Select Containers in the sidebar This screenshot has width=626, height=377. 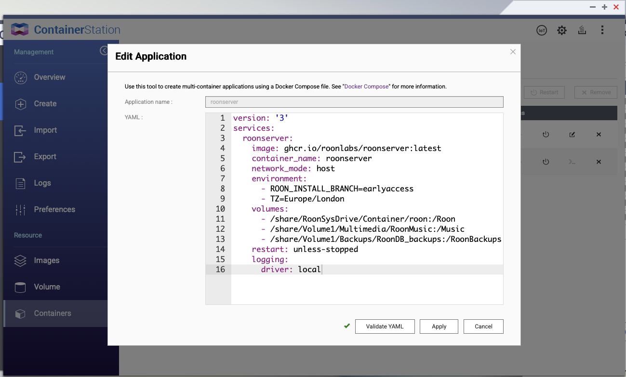coord(53,313)
